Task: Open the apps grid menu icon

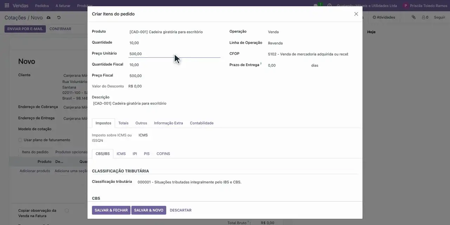Action: pos(7,6)
